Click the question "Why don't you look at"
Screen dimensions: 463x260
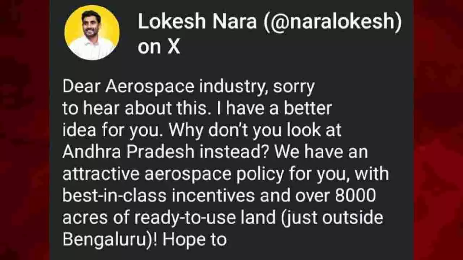coord(255,131)
